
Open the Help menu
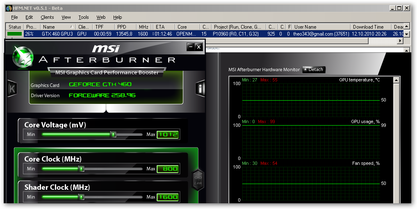tap(117, 17)
